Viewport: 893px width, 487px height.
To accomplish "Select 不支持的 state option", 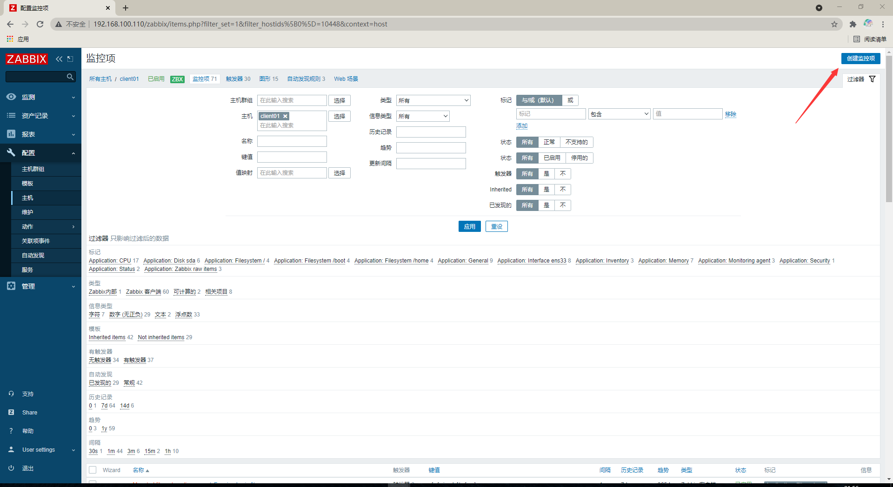I will 577,142.
